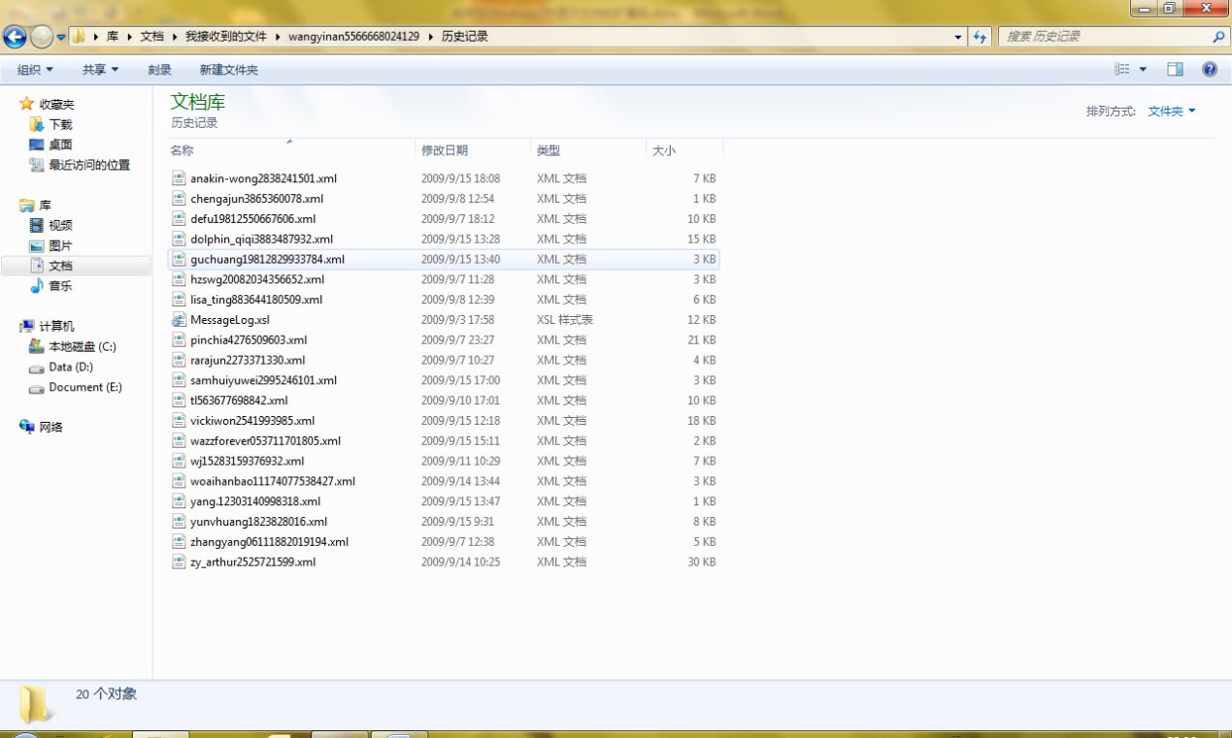Select 我接收到的文件 in the address path
Screen dimensions: 1232x738
point(225,37)
